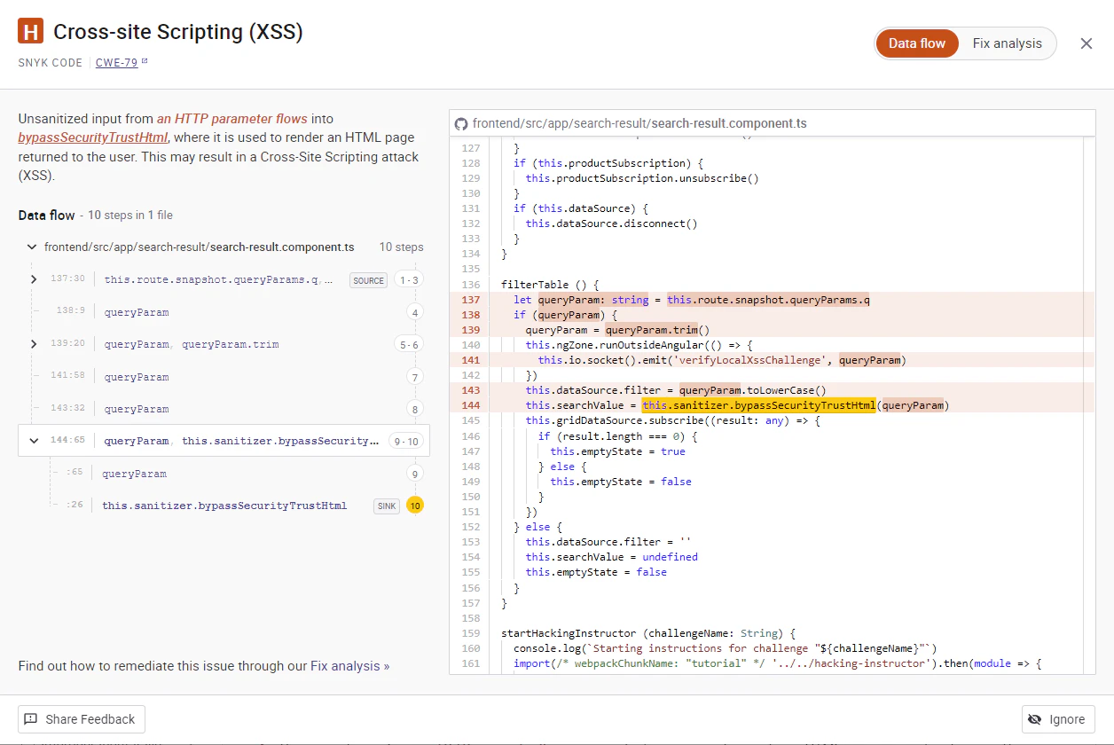Click highlighted bypassSecurityTrustHtml in line 144
1114x745 pixels.
759,405
